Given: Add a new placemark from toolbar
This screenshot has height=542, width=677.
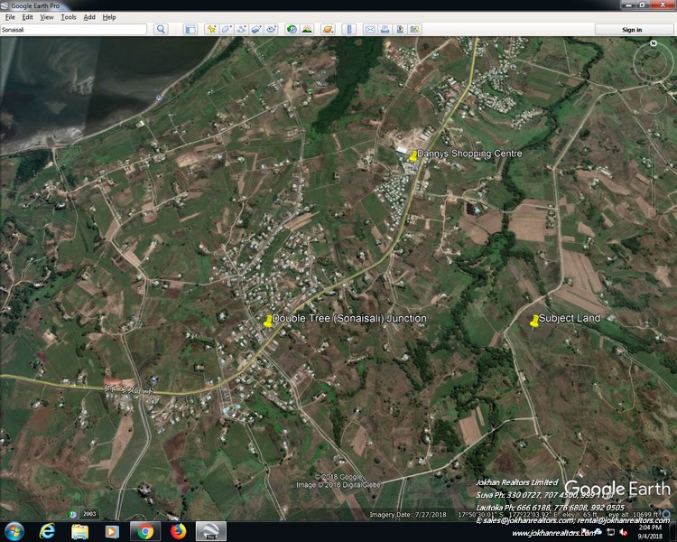Looking at the screenshot, I should (x=211, y=30).
